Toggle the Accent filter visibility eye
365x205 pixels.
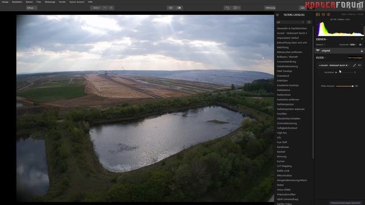[x=359, y=65]
